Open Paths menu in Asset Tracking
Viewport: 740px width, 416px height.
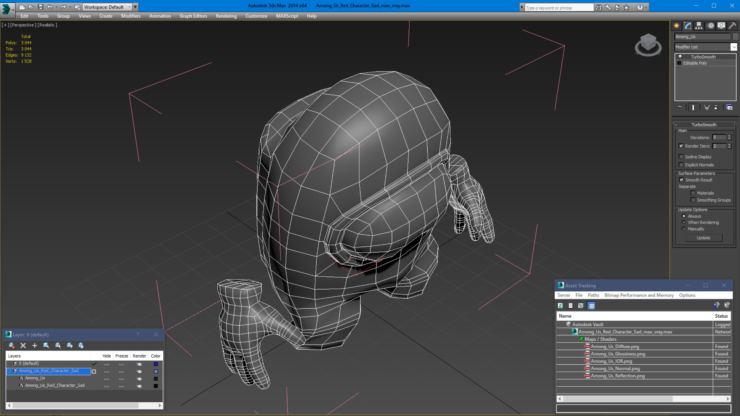tap(593, 295)
